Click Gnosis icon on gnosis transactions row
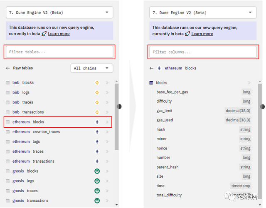 coord(97,201)
